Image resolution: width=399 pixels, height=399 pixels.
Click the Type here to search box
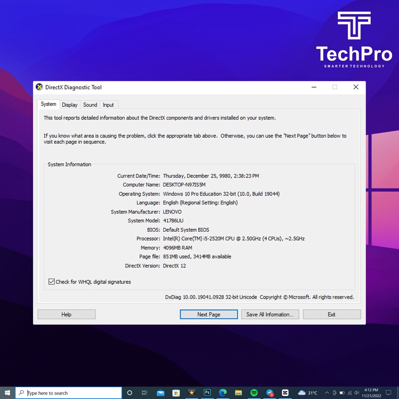coord(70,393)
